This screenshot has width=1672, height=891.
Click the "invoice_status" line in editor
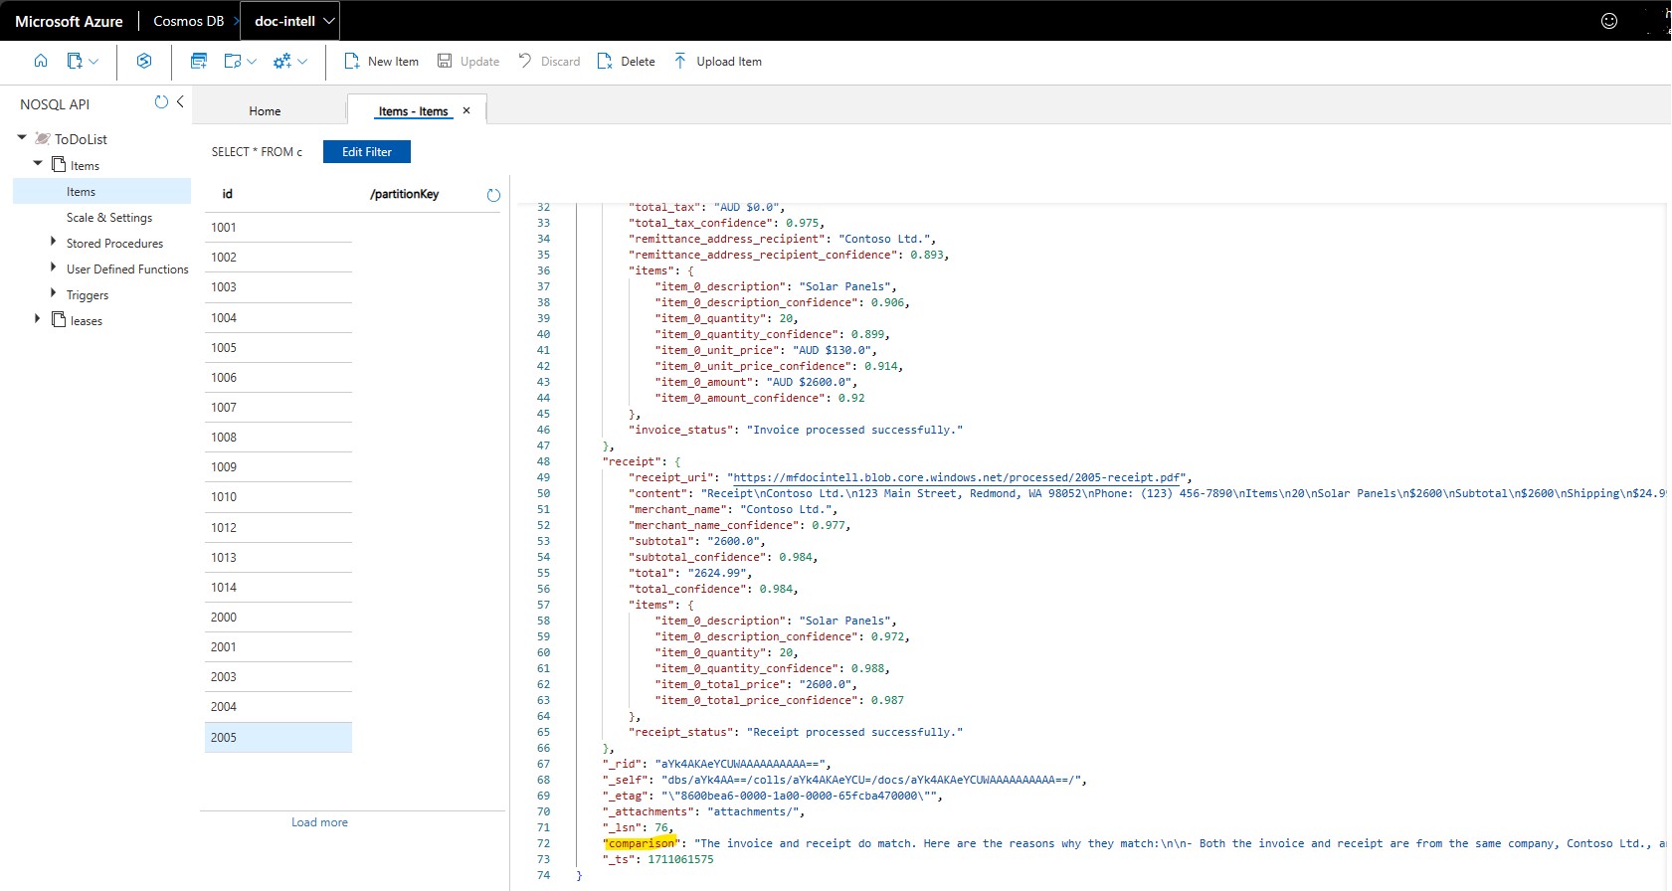click(x=796, y=430)
